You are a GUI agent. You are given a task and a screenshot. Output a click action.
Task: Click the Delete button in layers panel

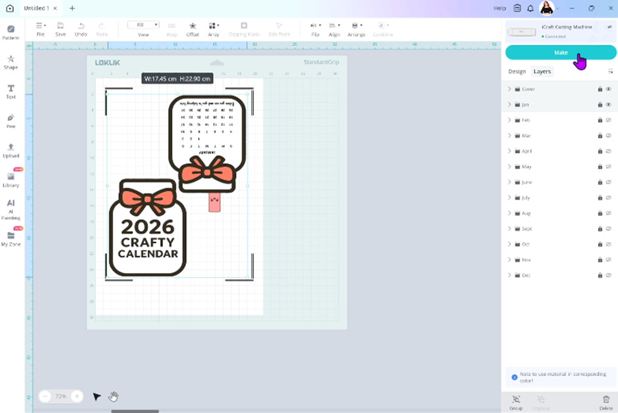(x=606, y=401)
